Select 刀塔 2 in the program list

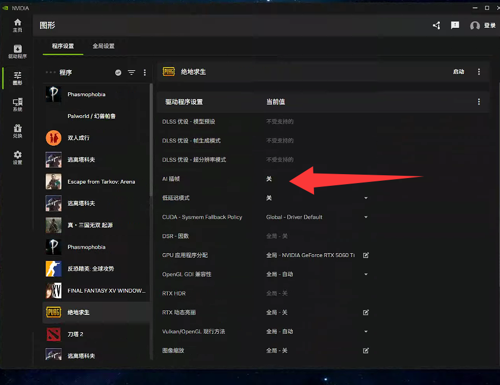[x=96, y=334]
